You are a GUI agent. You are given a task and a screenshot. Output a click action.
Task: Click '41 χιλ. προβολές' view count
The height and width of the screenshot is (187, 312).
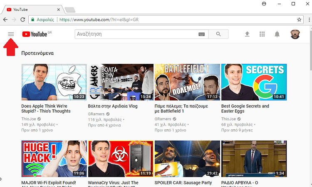click(170, 124)
